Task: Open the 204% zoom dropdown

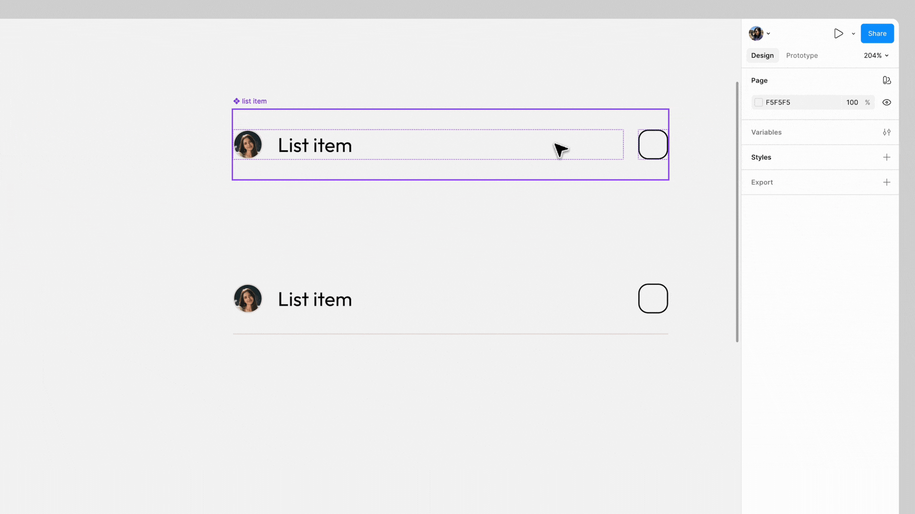Action: (876, 56)
